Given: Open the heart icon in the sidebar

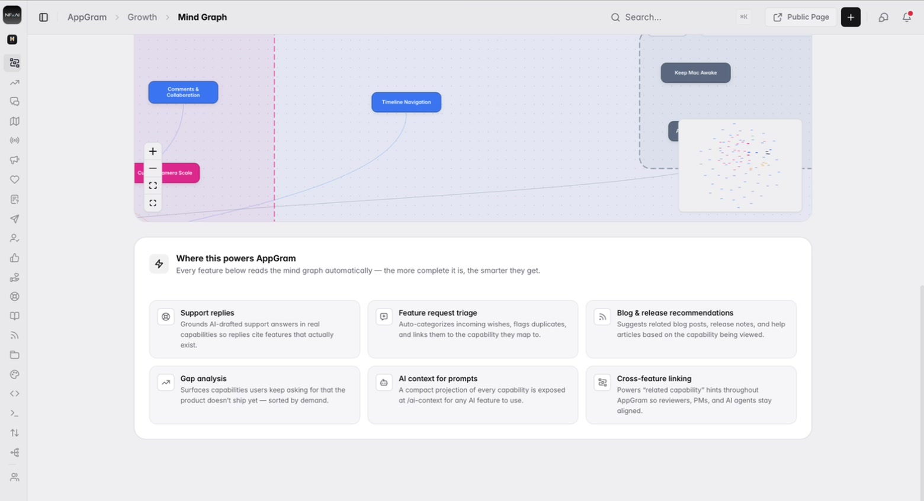Looking at the screenshot, I should (14, 179).
